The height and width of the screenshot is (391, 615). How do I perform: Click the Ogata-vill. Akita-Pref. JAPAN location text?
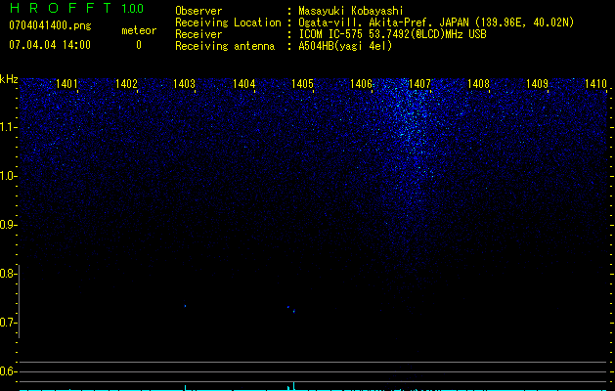coord(436,22)
